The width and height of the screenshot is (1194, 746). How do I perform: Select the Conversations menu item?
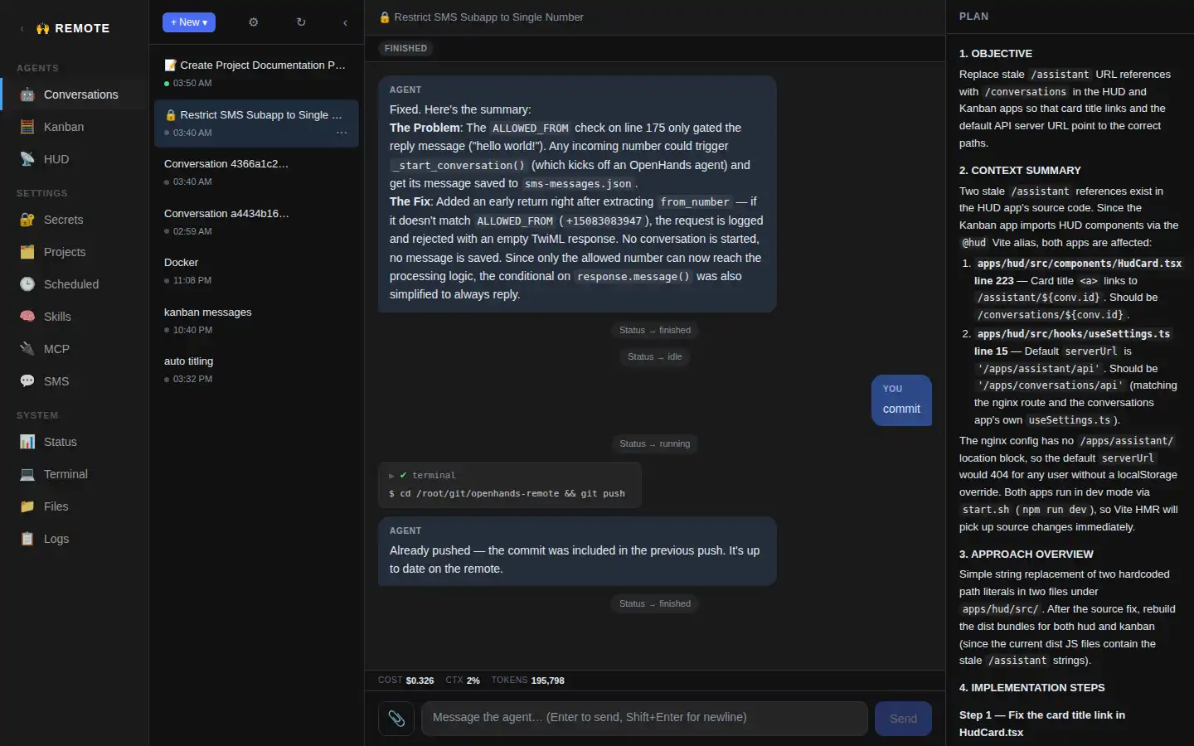(x=80, y=94)
